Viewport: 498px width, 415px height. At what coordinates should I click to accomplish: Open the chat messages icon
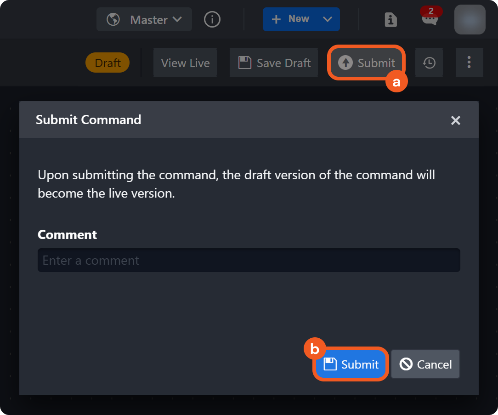point(430,21)
